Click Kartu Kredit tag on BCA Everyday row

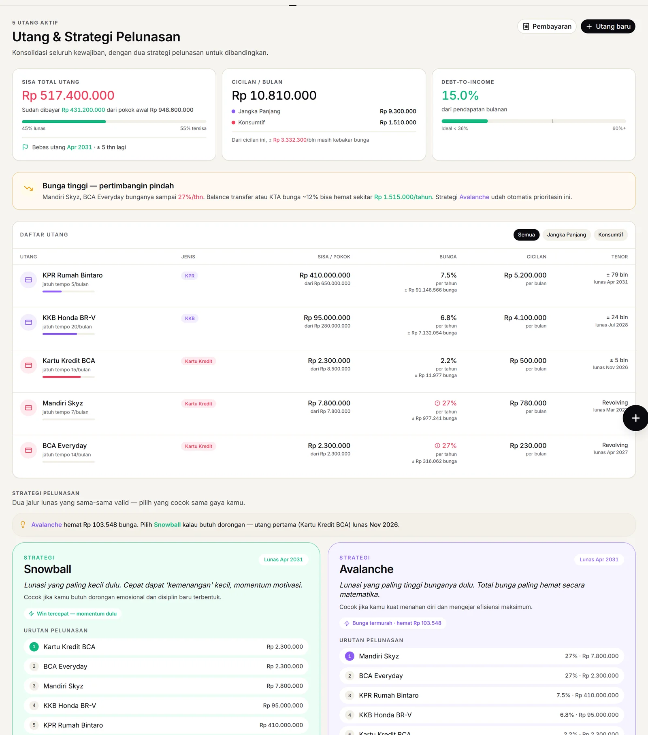pyautogui.click(x=198, y=446)
